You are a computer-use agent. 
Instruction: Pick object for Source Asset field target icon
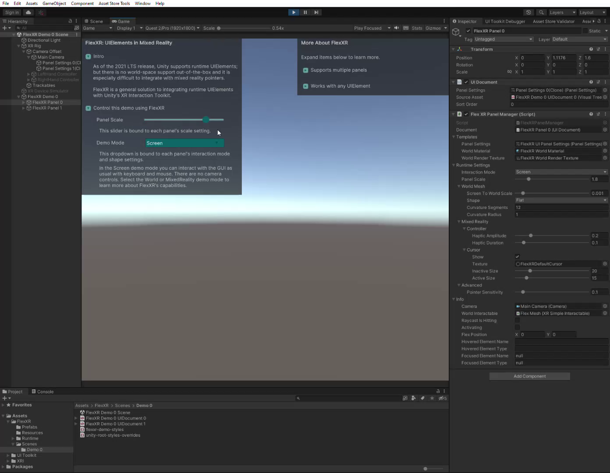(605, 97)
